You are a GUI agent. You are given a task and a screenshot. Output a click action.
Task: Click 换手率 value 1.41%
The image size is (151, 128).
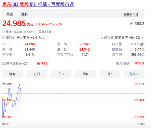pos(30,55)
